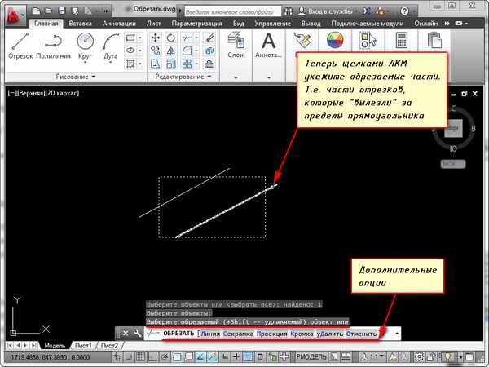This screenshot has height=367, width=489.
Task: Expand the Редактирование panel dropdown
Action: tap(183, 77)
